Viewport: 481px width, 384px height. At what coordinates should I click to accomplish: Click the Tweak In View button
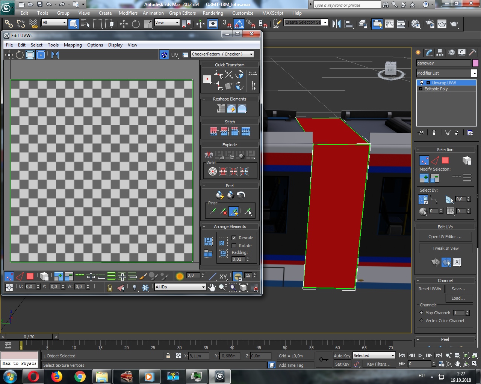(x=445, y=248)
